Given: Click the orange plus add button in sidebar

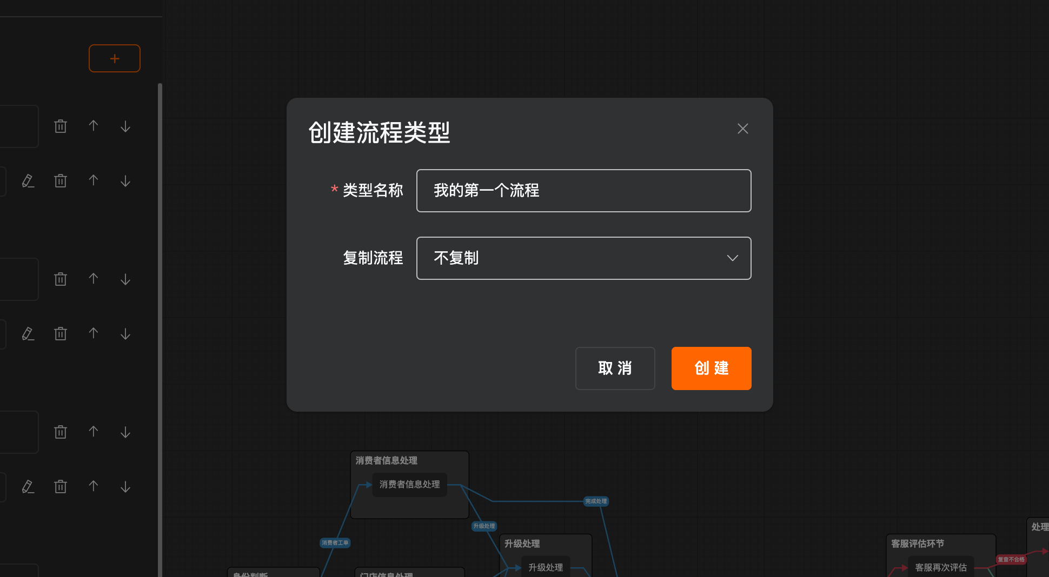Looking at the screenshot, I should (115, 58).
